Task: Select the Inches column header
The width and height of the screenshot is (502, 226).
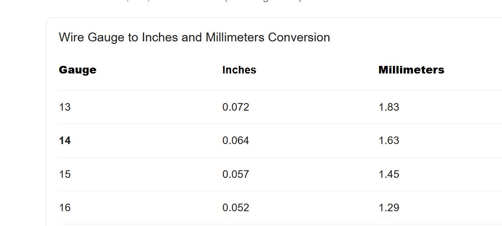Action: pyautogui.click(x=239, y=70)
